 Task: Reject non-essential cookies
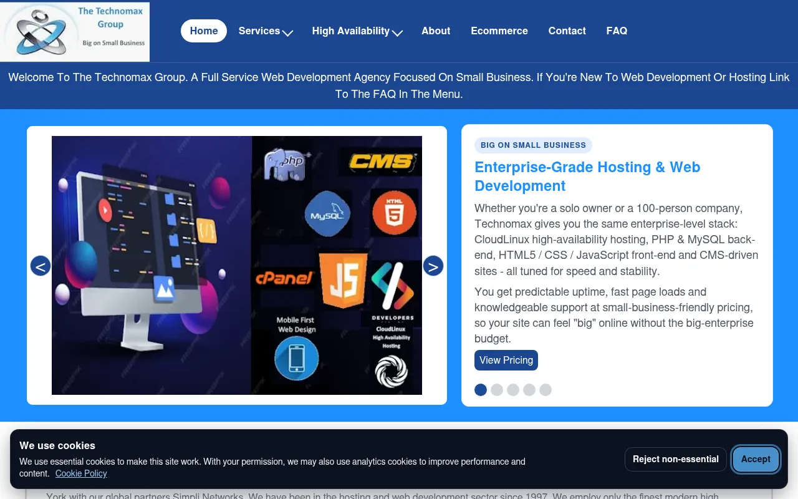tap(676, 459)
